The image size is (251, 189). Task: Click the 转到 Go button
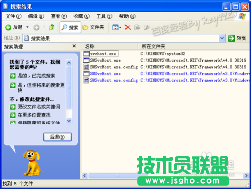pyautogui.click(x=237, y=38)
